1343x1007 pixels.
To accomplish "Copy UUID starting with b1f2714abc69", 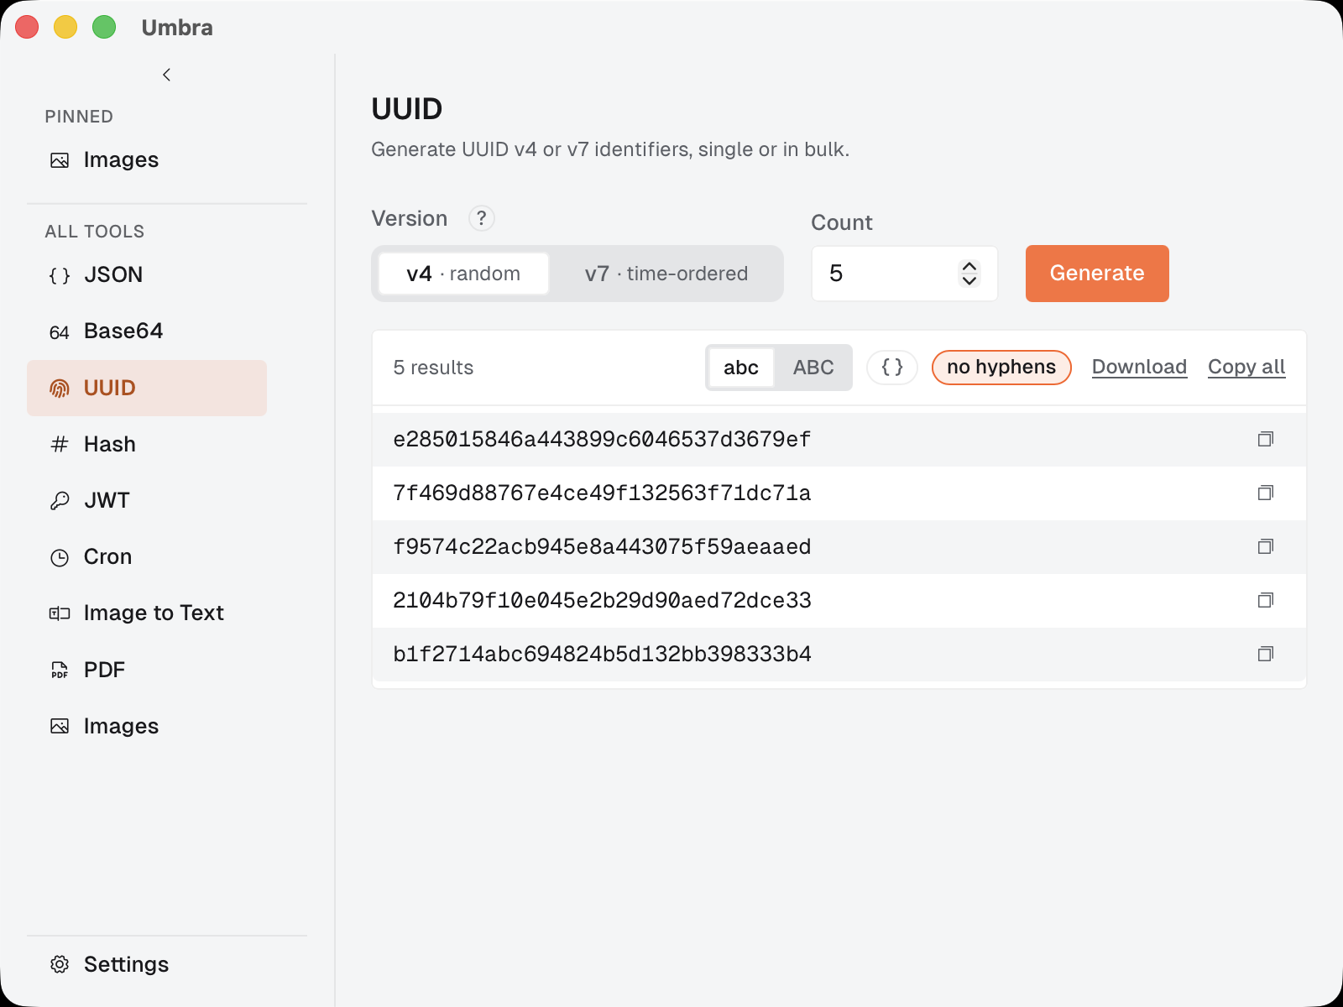I will (x=1266, y=654).
